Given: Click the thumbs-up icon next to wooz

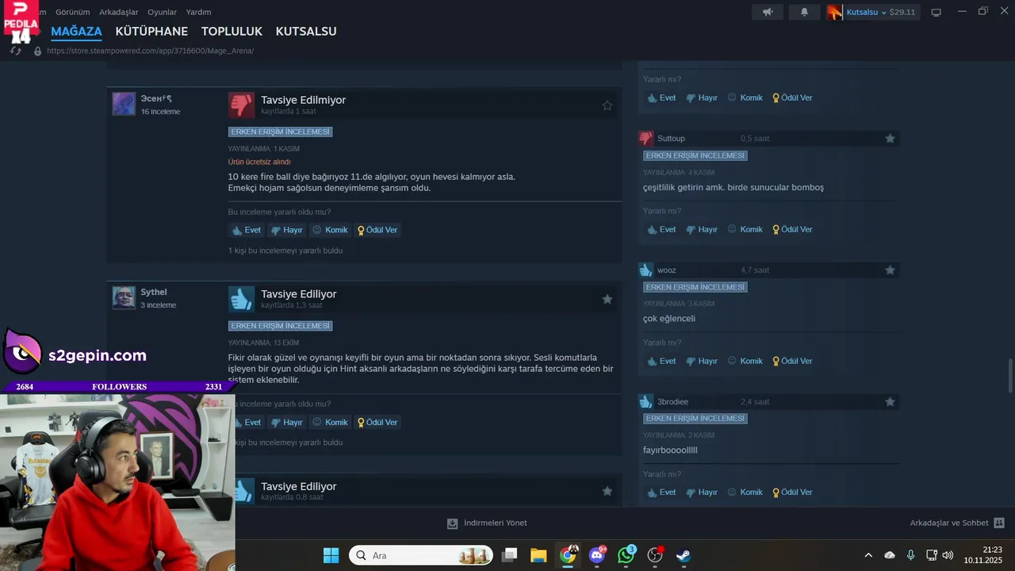Looking at the screenshot, I should (645, 270).
